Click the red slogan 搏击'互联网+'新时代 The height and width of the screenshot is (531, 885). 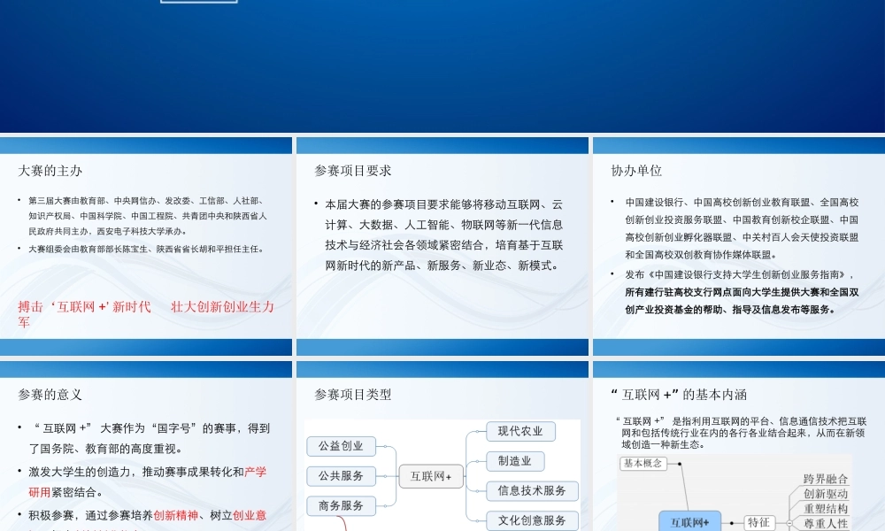pos(84,306)
